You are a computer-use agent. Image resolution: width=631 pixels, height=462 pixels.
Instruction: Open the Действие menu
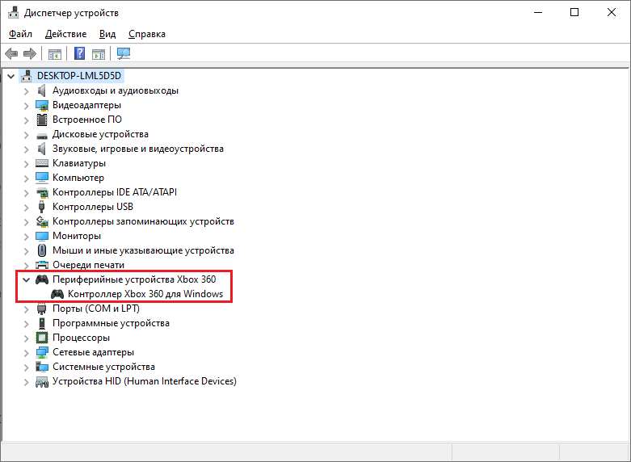(x=65, y=34)
